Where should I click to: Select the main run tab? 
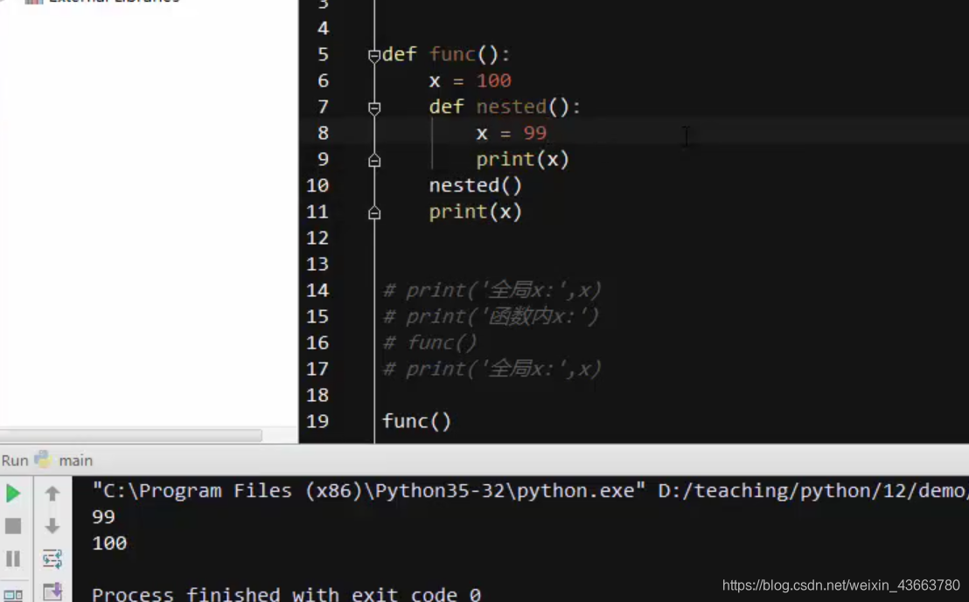click(x=75, y=460)
